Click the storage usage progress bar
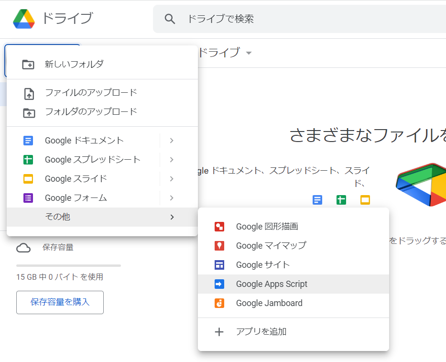Image resolution: width=446 pixels, height=362 pixels. [68, 266]
